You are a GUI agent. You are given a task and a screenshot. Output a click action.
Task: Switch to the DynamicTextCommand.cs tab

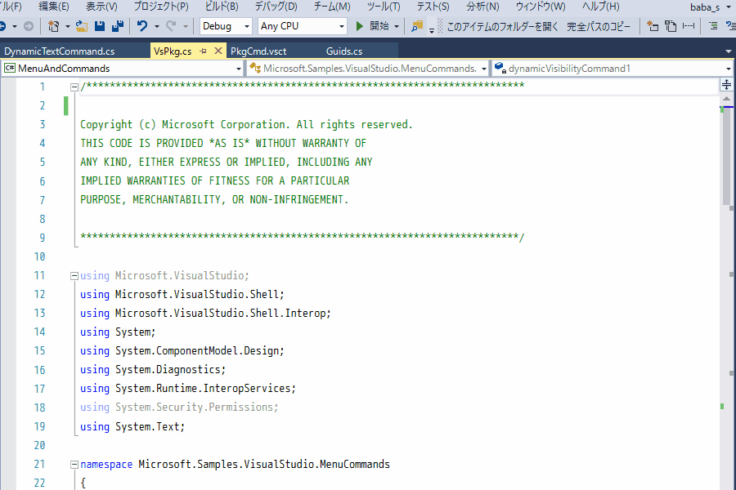60,51
